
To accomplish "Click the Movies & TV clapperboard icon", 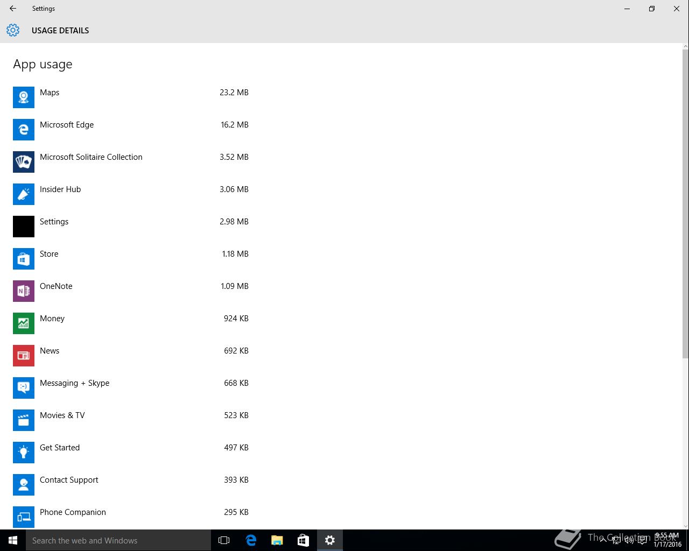I will tap(24, 420).
